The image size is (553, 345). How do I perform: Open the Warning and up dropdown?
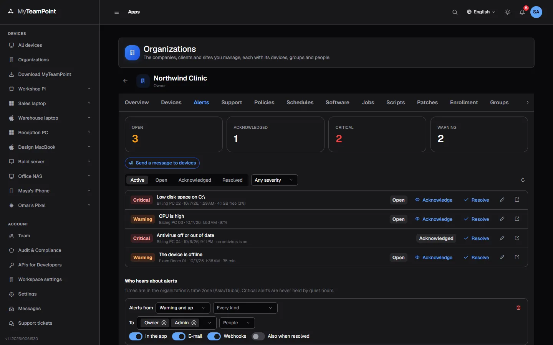coord(183,308)
